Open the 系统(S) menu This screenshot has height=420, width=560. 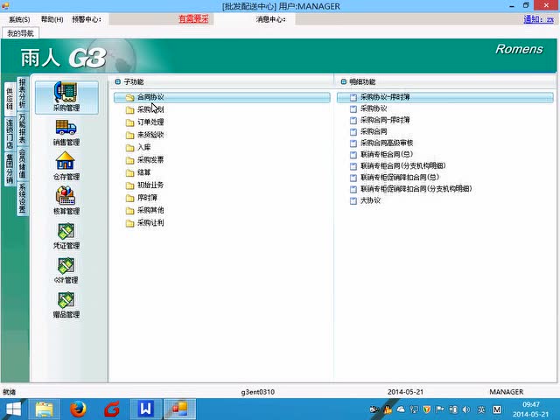pos(19,19)
